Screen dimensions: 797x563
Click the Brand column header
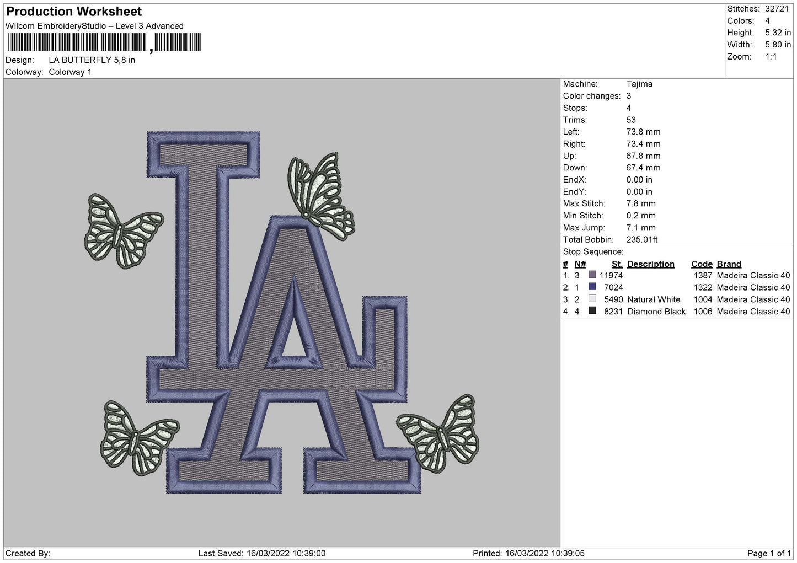tap(729, 264)
